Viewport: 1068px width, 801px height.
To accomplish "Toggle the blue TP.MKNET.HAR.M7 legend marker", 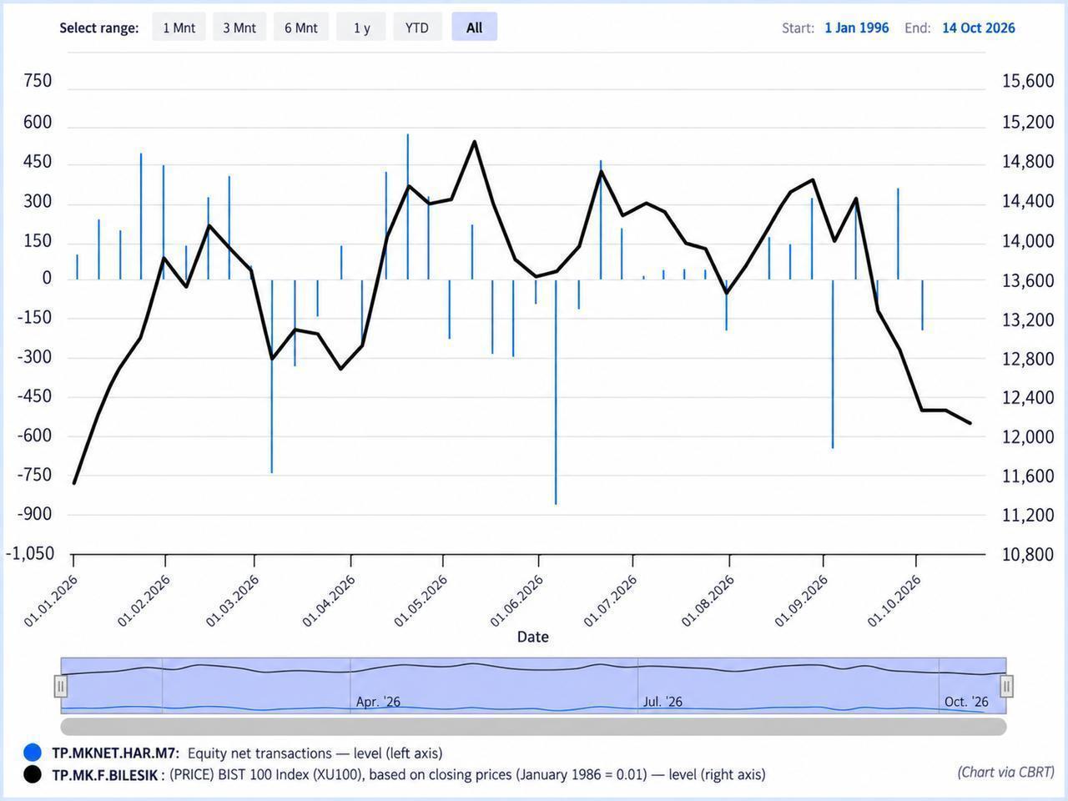I will pos(33,753).
